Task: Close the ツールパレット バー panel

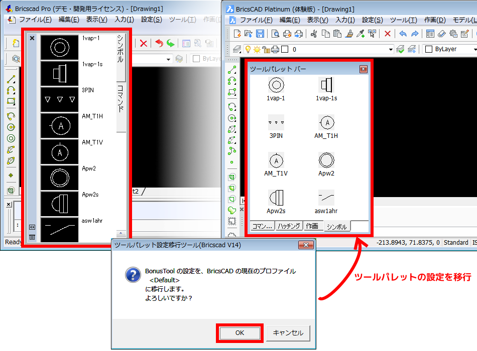Action: [x=363, y=69]
